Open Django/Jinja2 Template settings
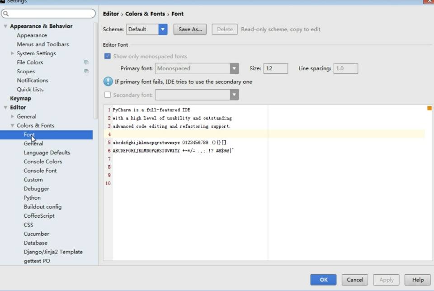Image resolution: width=434 pixels, height=291 pixels. (x=53, y=252)
